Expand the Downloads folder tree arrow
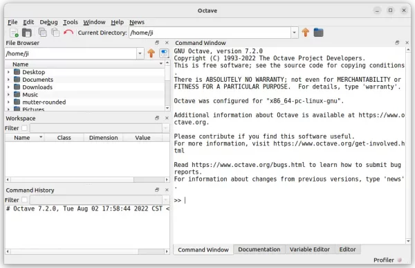 click(8, 87)
